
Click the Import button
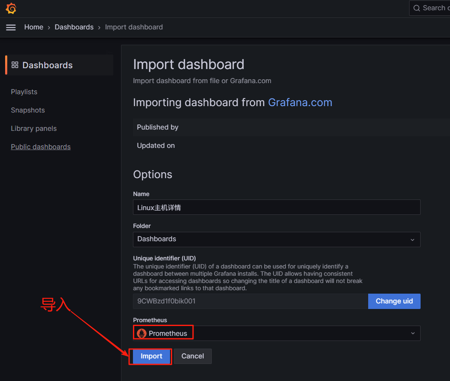pyautogui.click(x=151, y=356)
